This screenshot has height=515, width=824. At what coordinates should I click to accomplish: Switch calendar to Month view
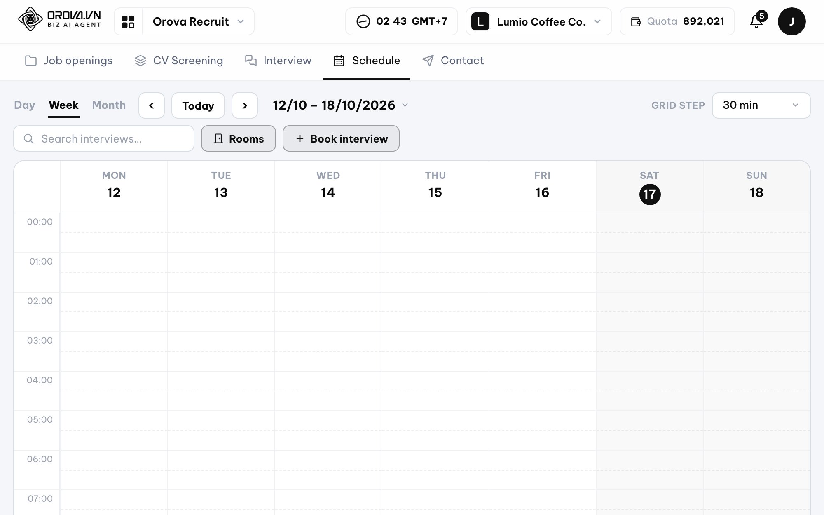(x=109, y=105)
